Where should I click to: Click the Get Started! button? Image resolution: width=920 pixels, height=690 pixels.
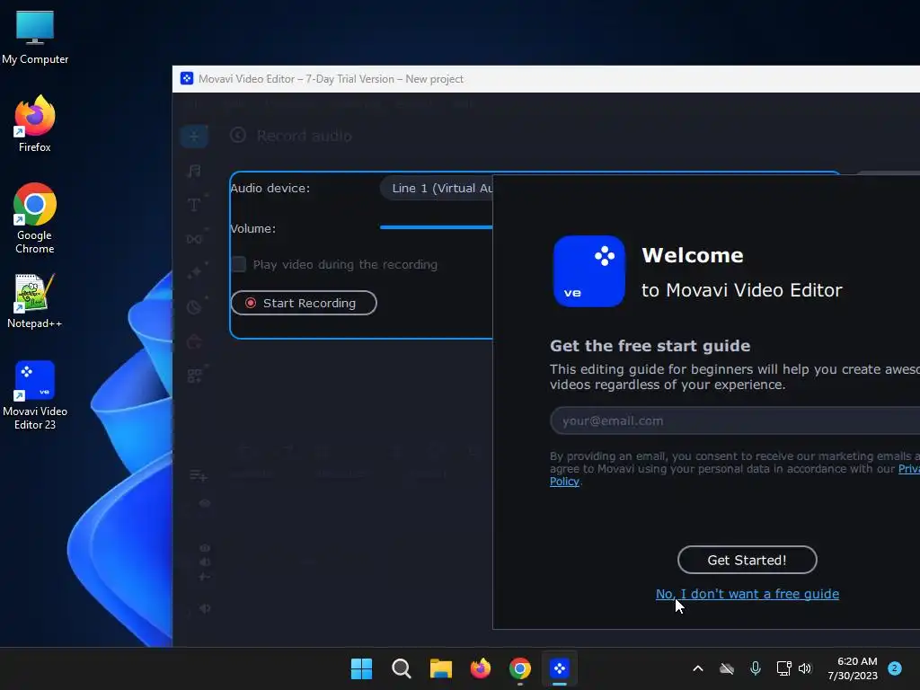747,560
